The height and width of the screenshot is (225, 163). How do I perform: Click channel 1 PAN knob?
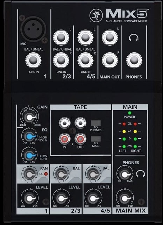pos(29,174)
